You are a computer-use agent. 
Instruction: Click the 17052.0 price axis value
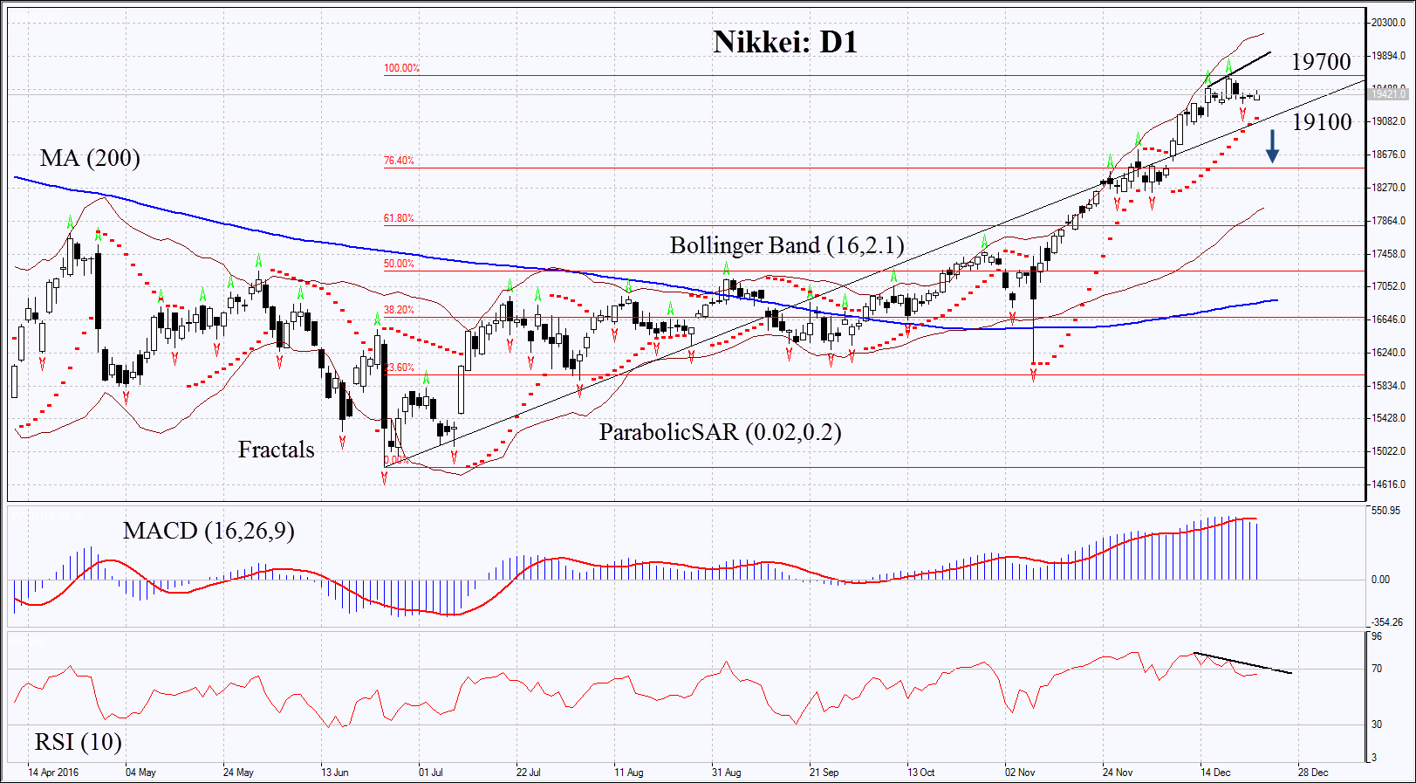1388,286
